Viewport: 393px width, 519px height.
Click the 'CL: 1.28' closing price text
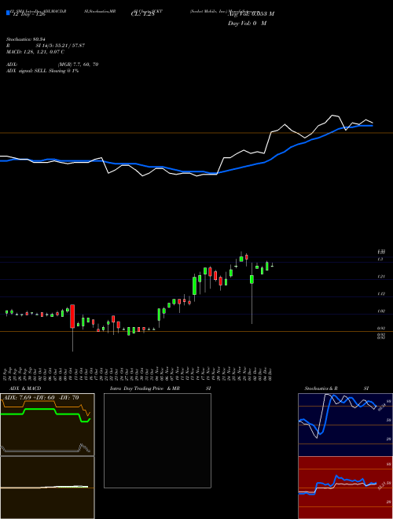142,14
